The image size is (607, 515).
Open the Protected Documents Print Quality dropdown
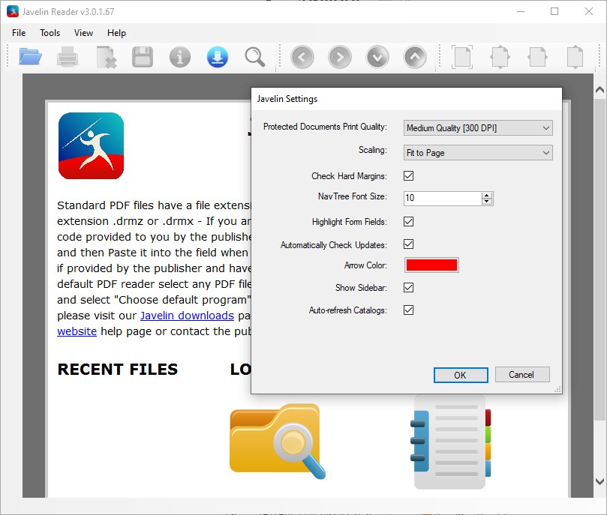click(546, 127)
